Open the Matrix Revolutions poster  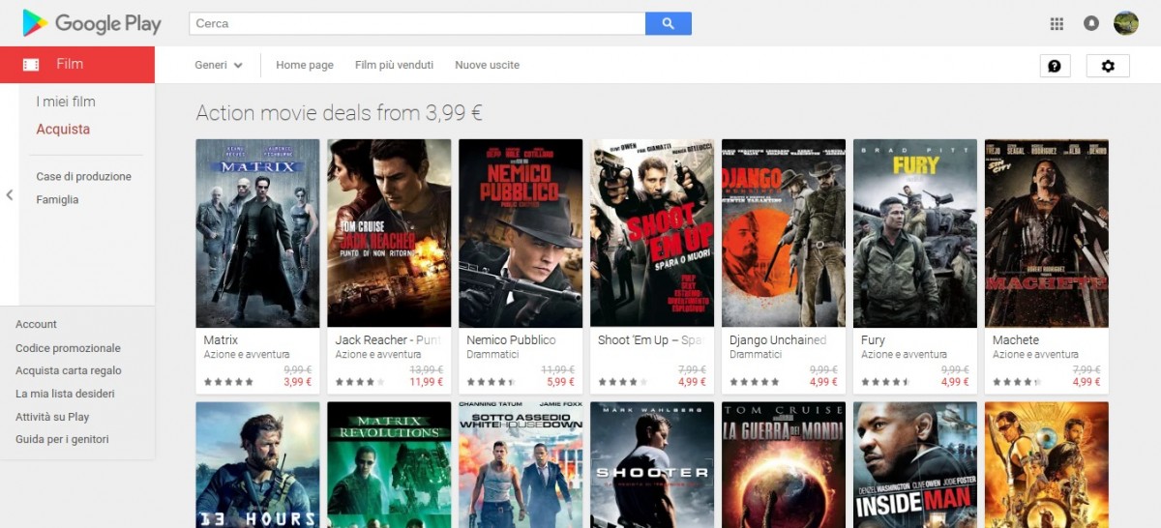(x=389, y=465)
